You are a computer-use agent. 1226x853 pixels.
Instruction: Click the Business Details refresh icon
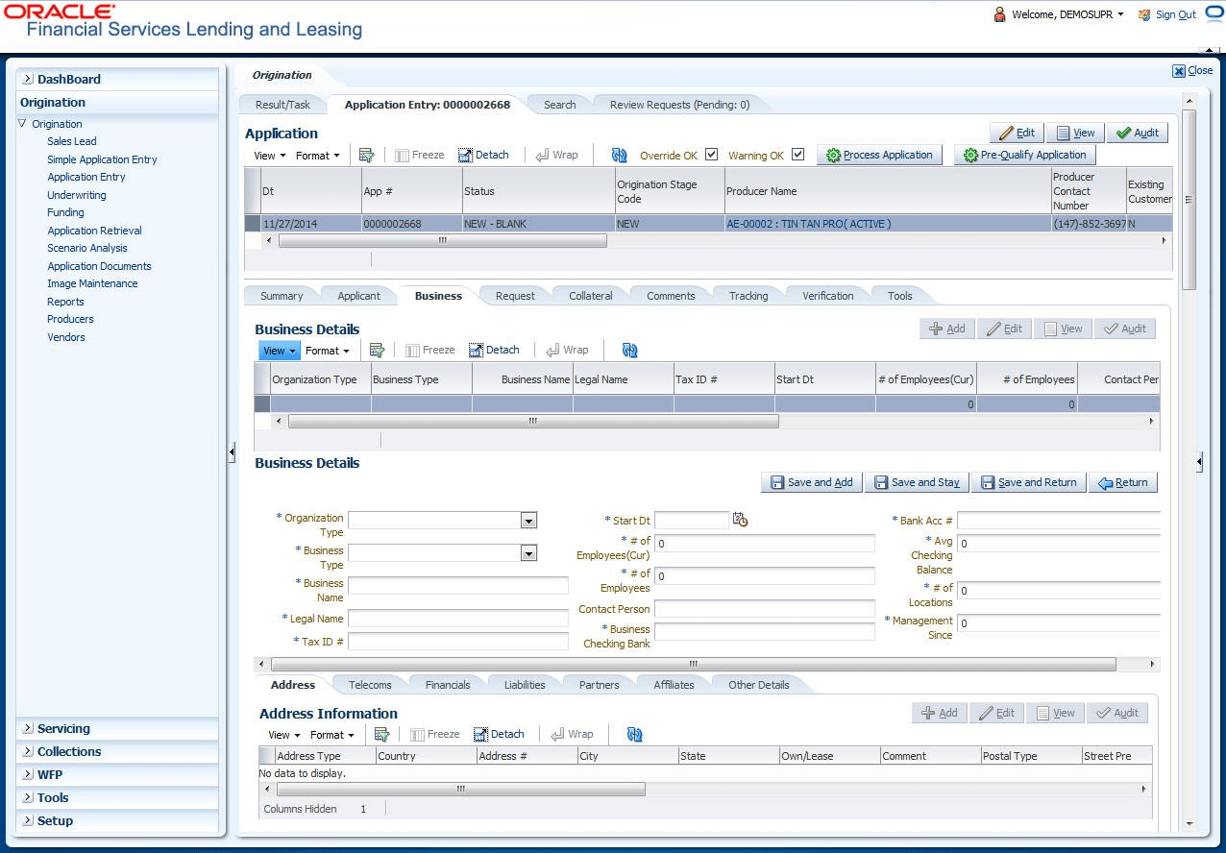tap(629, 351)
